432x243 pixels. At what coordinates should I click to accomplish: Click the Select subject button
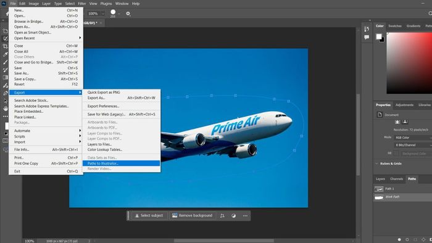pos(149,215)
